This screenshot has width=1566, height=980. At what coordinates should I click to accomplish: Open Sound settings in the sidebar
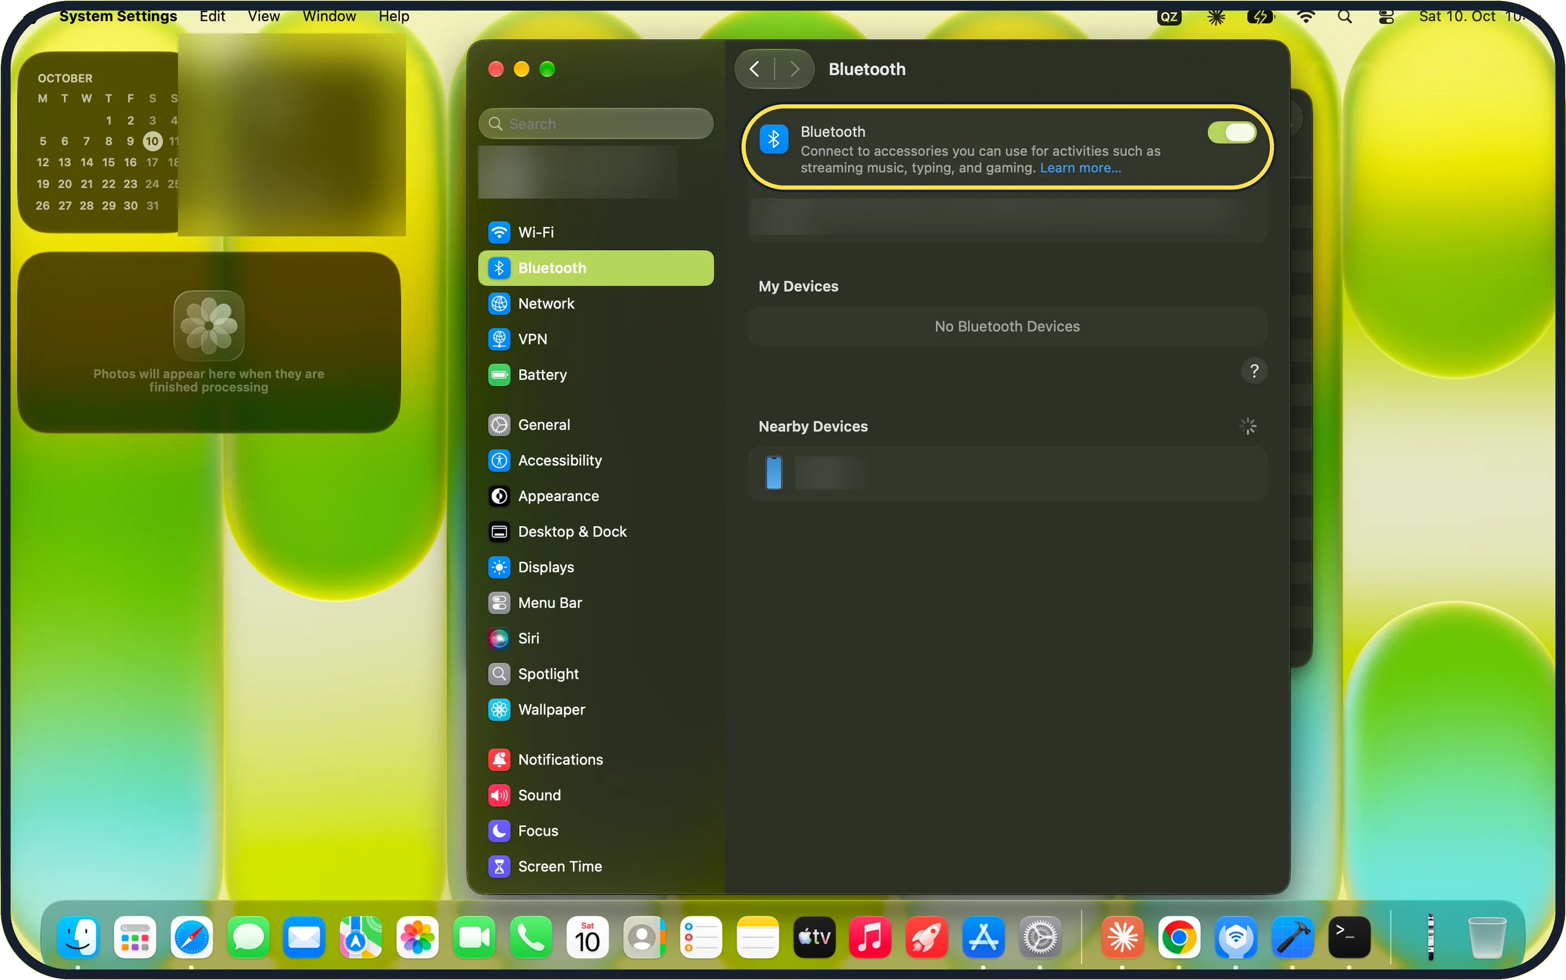coord(596,795)
